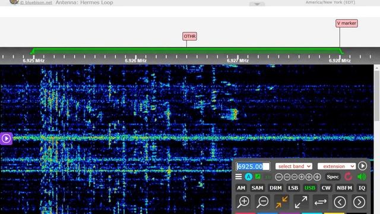Click the purple play button on waterfall edge

click(x=6, y=139)
